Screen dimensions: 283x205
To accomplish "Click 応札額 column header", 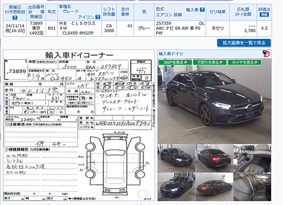I will point(243,9).
